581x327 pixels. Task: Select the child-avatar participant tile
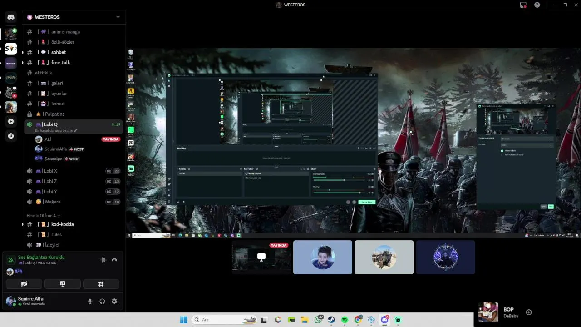click(x=323, y=257)
